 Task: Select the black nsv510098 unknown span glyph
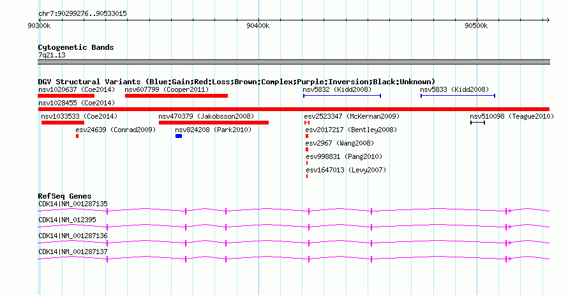[x=477, y=123]
